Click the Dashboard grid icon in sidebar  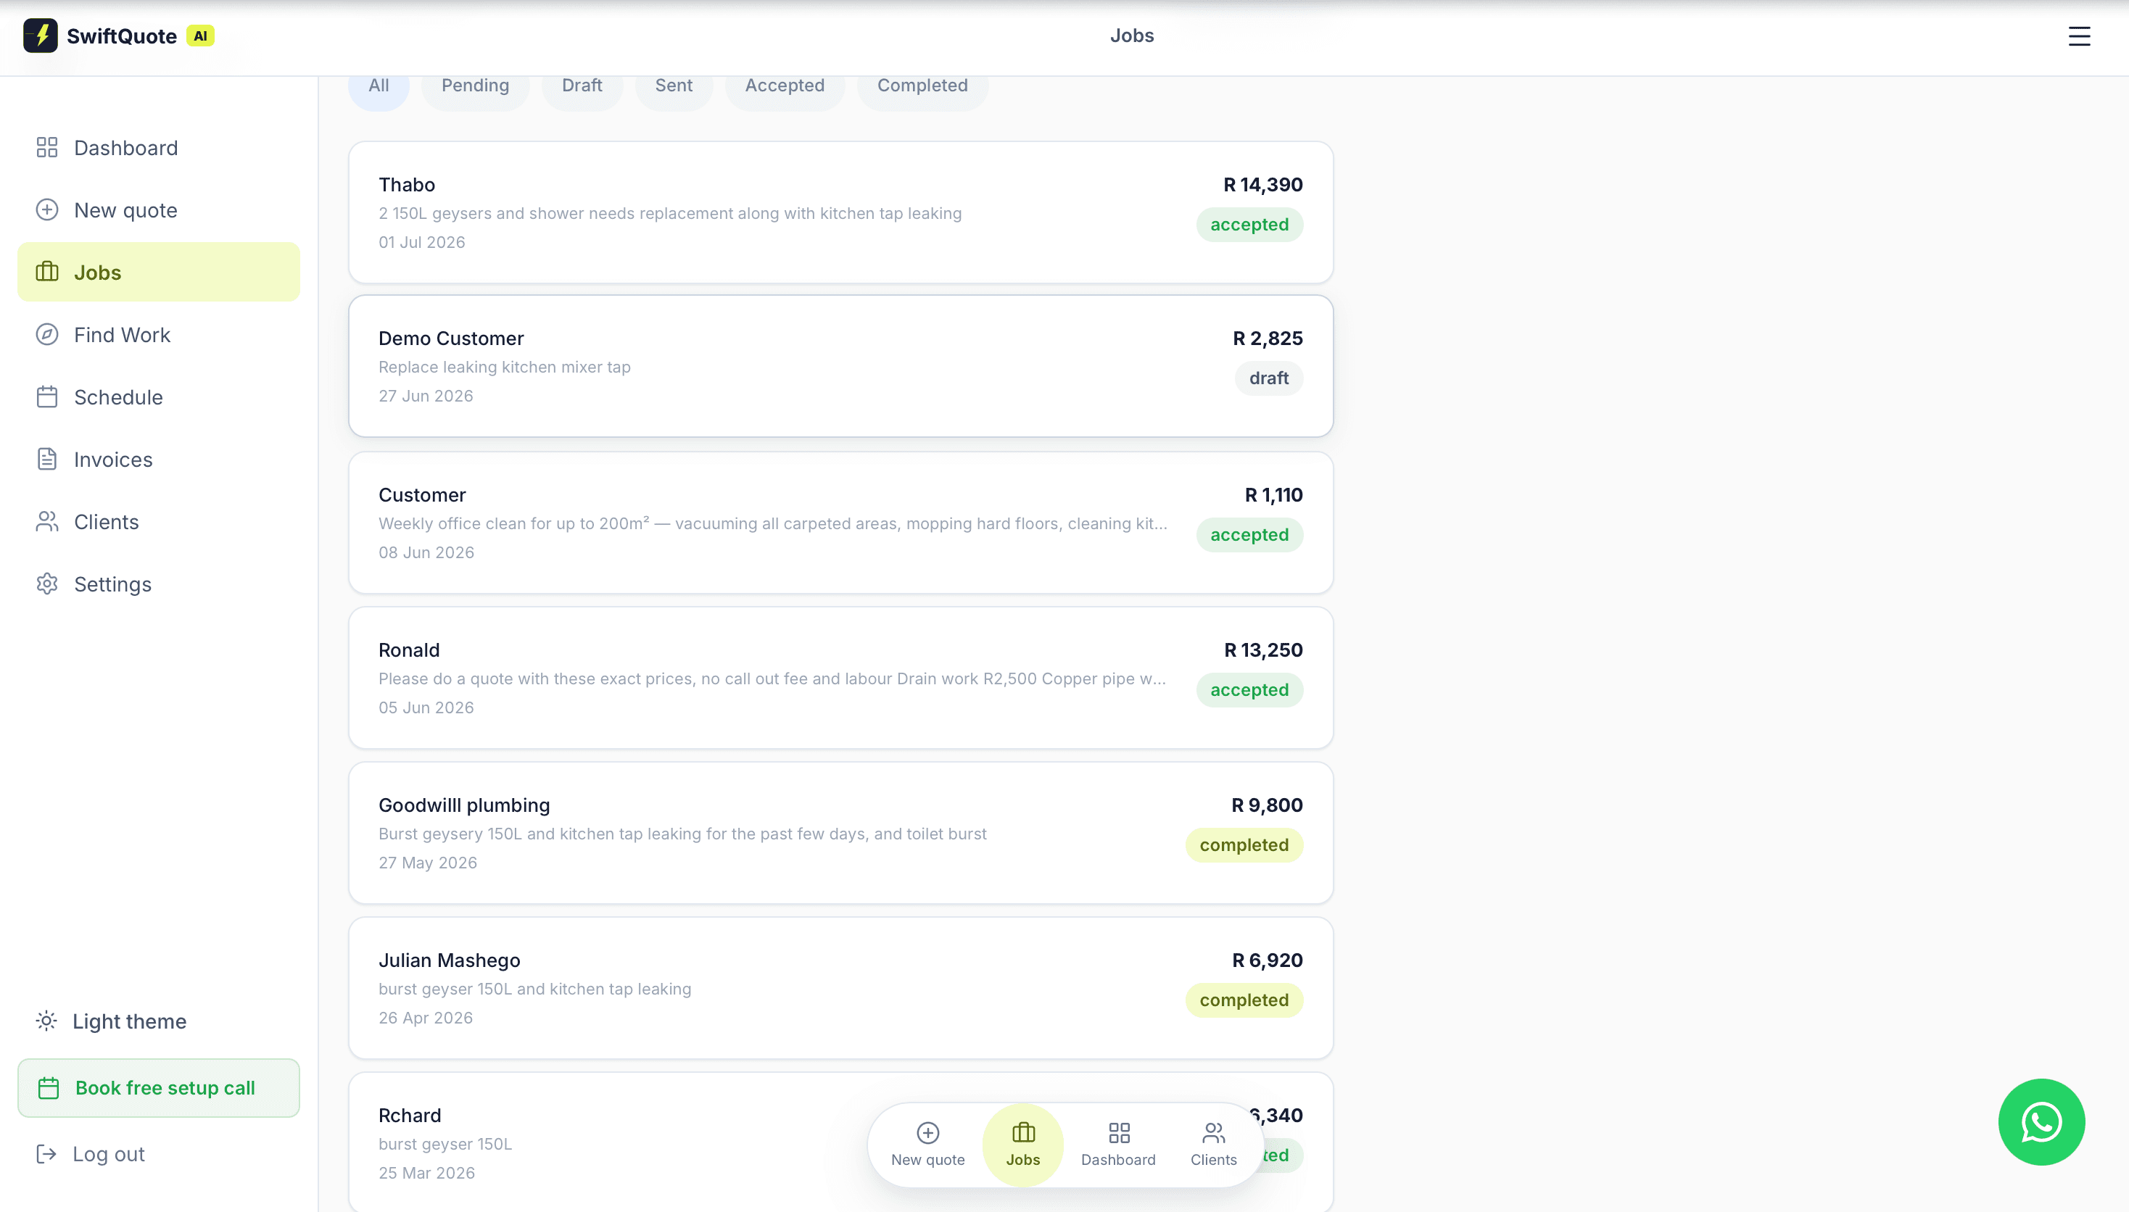tap(46, 147)
